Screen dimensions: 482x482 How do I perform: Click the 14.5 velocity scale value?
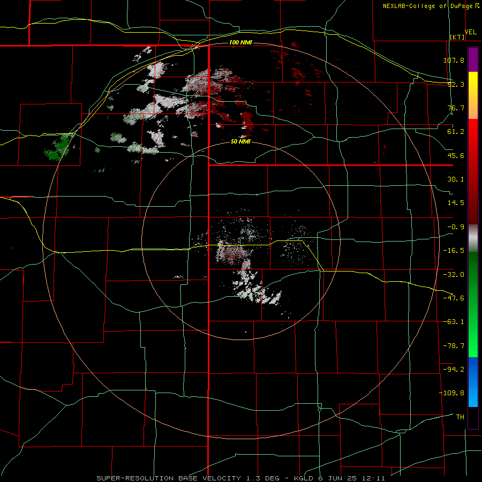coord(456,203)
